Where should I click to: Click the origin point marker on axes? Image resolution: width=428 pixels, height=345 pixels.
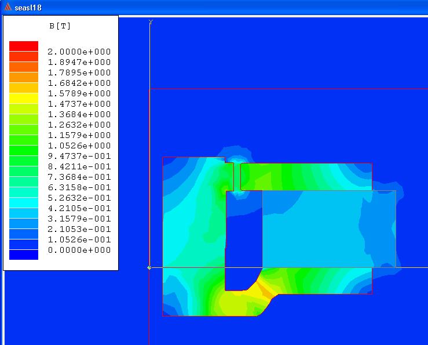(149, 268)
